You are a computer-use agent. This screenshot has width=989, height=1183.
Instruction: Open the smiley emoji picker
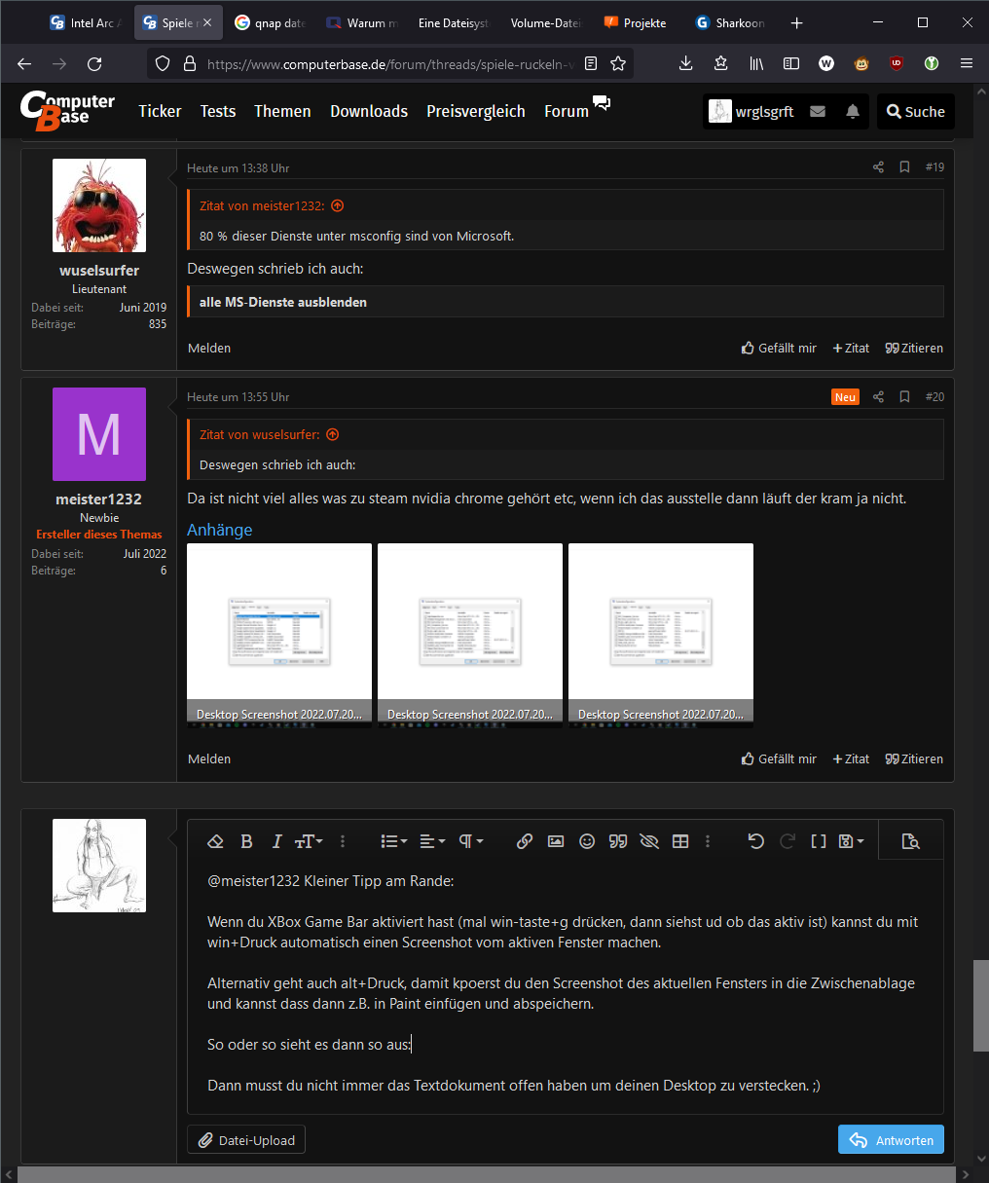tap(587, 841)
